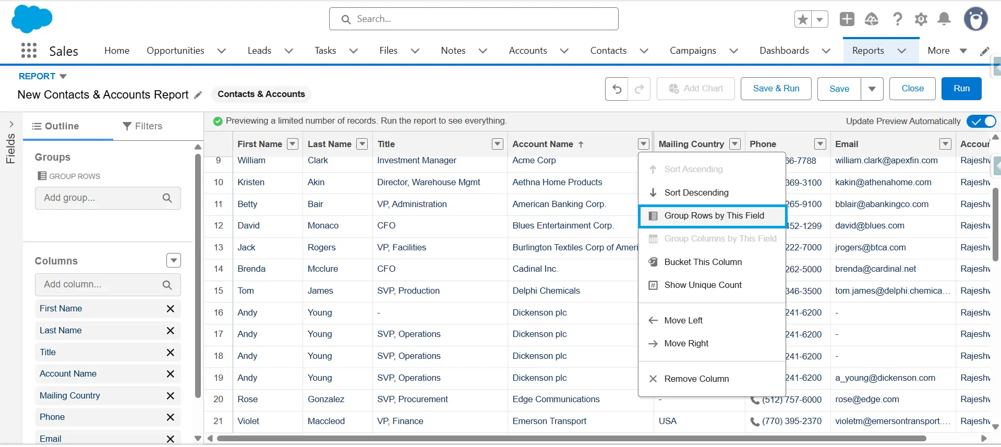
Task: Choose Group Rows by This Field
Action: coord(712,216)
